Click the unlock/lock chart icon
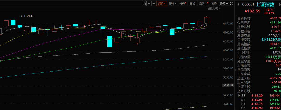The image size is (281, 110). click(144, 3)
